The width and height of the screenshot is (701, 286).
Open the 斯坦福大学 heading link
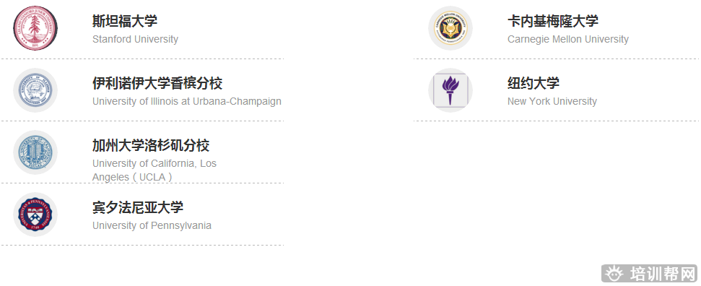125,21
